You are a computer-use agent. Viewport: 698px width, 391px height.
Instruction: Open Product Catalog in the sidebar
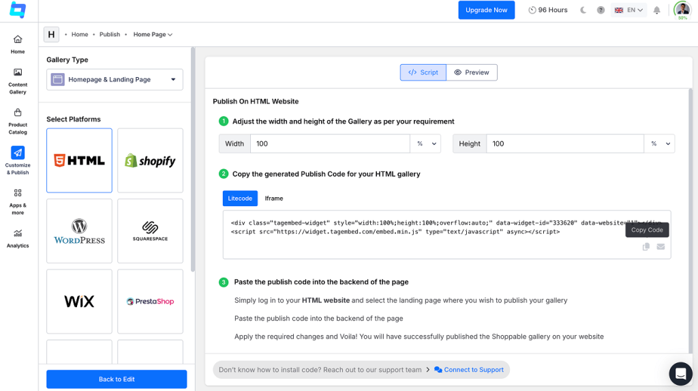pos(18,121)
